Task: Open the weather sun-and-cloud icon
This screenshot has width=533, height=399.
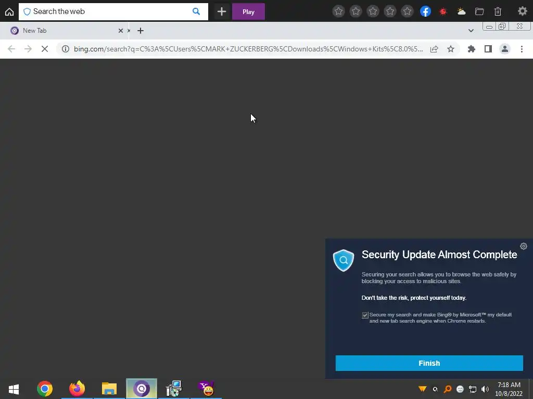Action: 461,11
